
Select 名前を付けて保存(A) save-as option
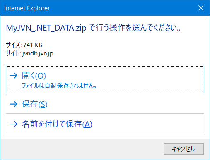click(x=105, y=123)
